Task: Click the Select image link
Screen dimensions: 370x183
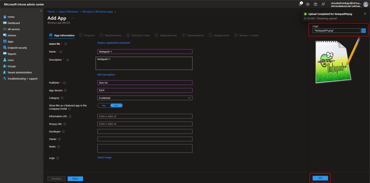Action: click(x=104, y=157)
